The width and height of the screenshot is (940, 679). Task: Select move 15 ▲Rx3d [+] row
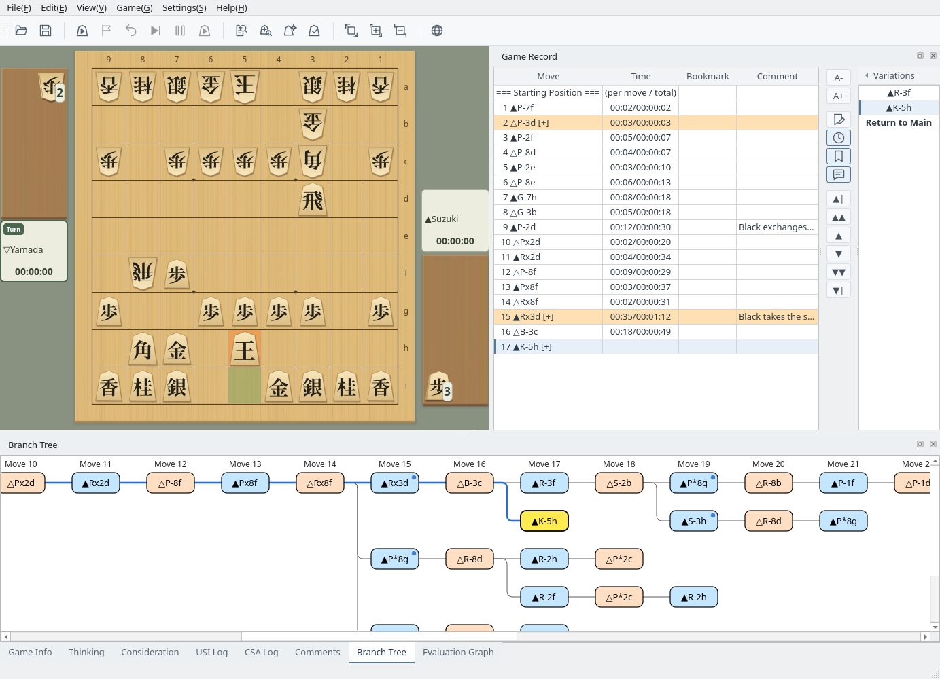coord(656,317)
